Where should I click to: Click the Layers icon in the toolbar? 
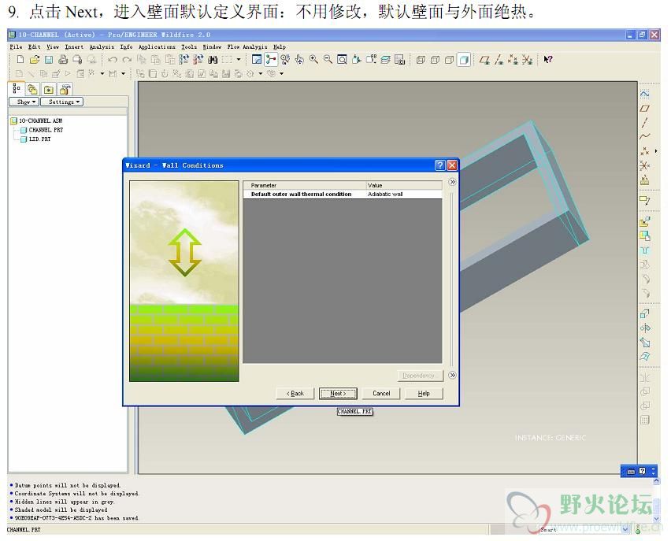[386, 60]
